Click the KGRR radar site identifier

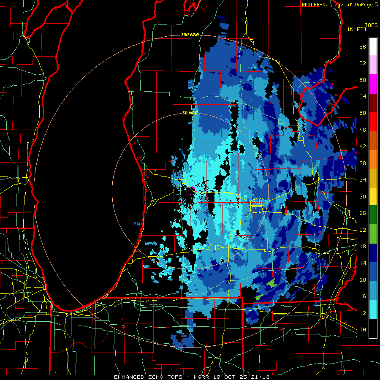point(202,377)
